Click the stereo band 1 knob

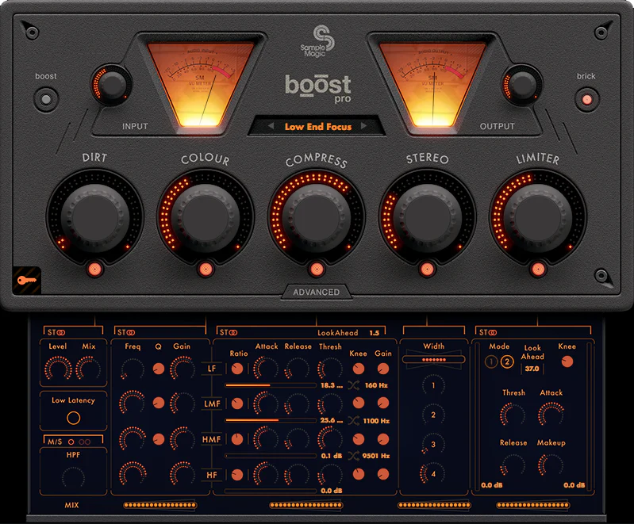[433, 385]
